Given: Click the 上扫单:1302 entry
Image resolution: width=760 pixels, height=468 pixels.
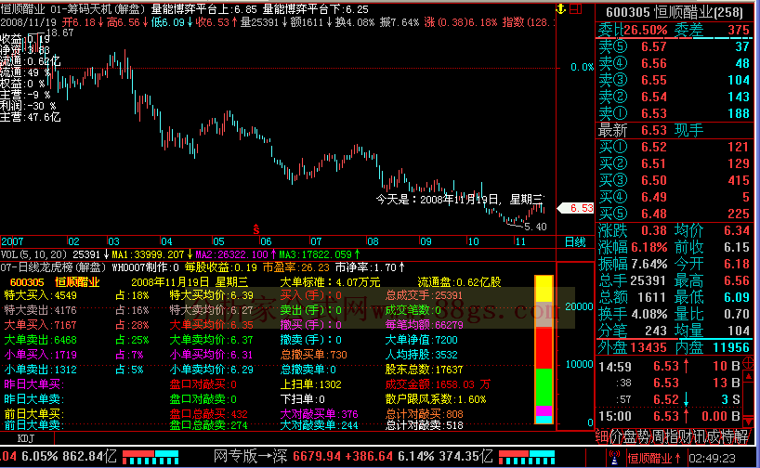Looking at the screenshot, I should (310, 384).
